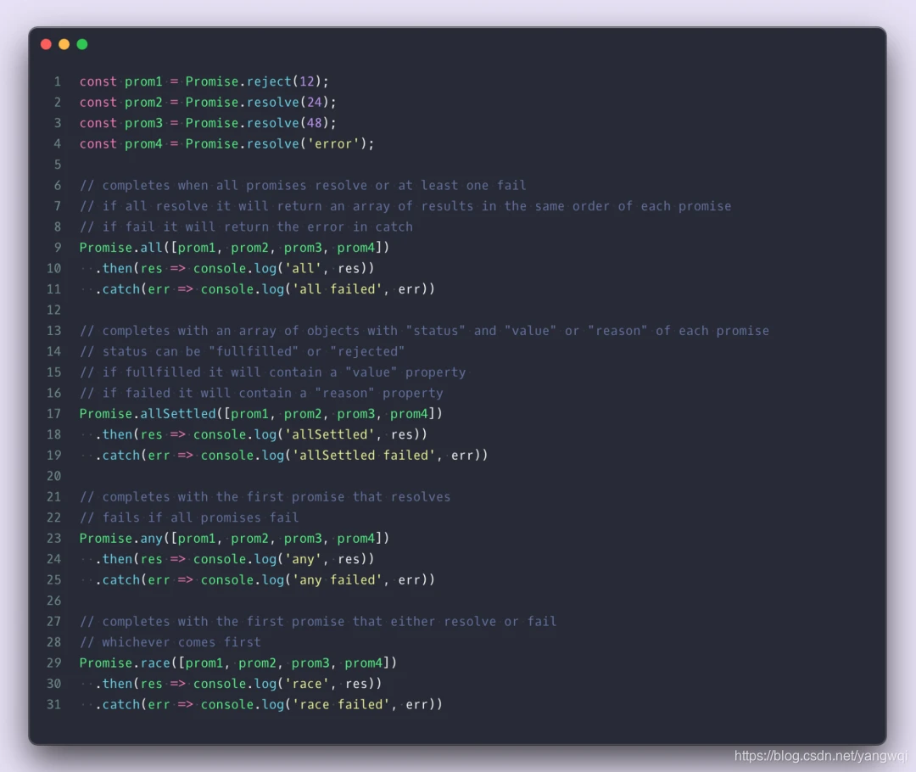Click line number 26 in the gutter
916x772 pixels.
[53, 600]
